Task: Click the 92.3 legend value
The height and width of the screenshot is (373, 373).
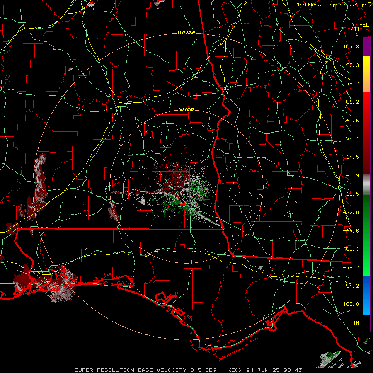Action: click(353, 65)
